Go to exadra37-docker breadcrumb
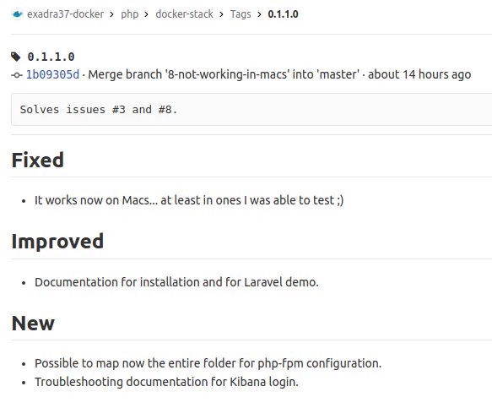The image size is (492, 419). pyautogui.click(x=65, y=14)
